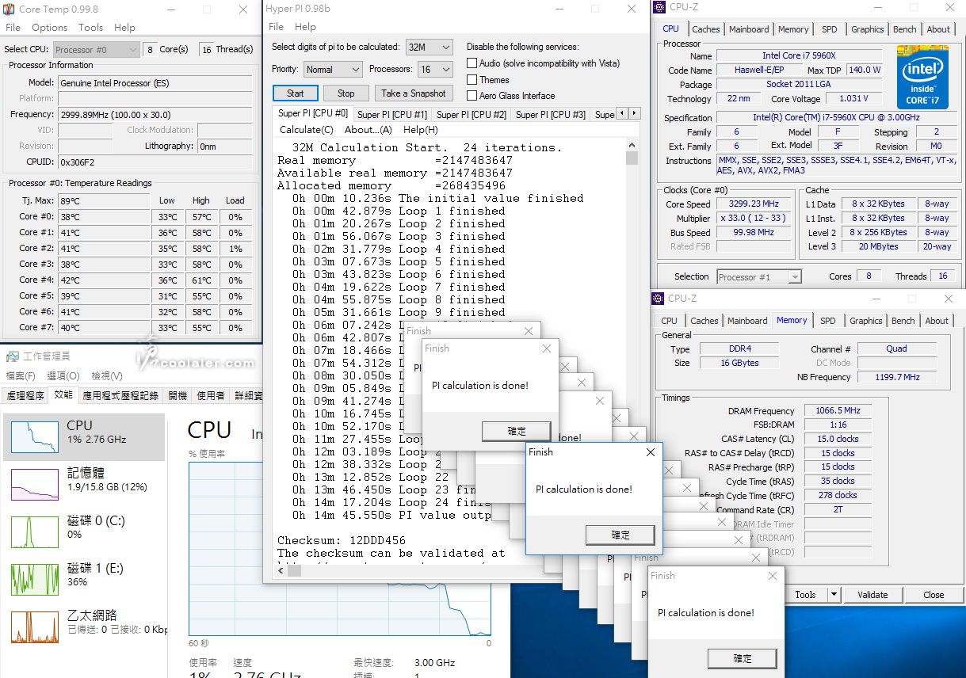The image size is (966, 678).
Task: Click the lower CPU-Z window title icon
Action: [x=658, y=299]
